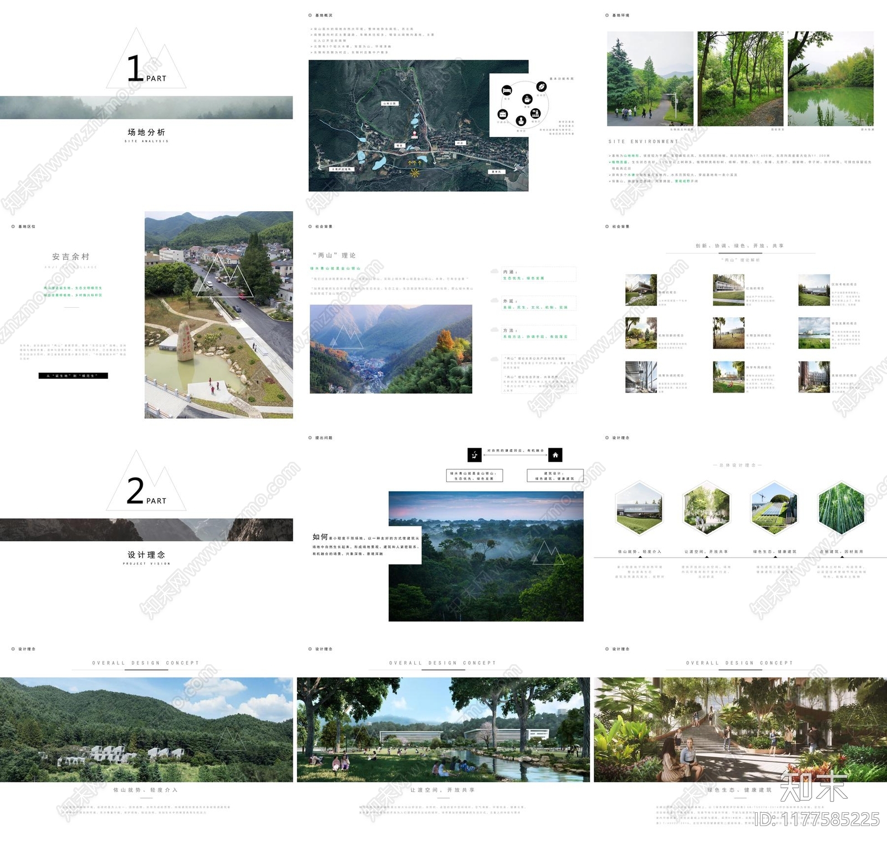This screenshot has height=841, width=887.
Task: Click the 对自然的谦虚回应，有机融合 arrow label
Action: point(516,451)
